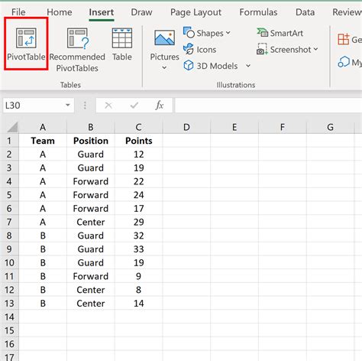Select column C header
362x361 pixels.
pyautogui.click(x=138, y=127)
